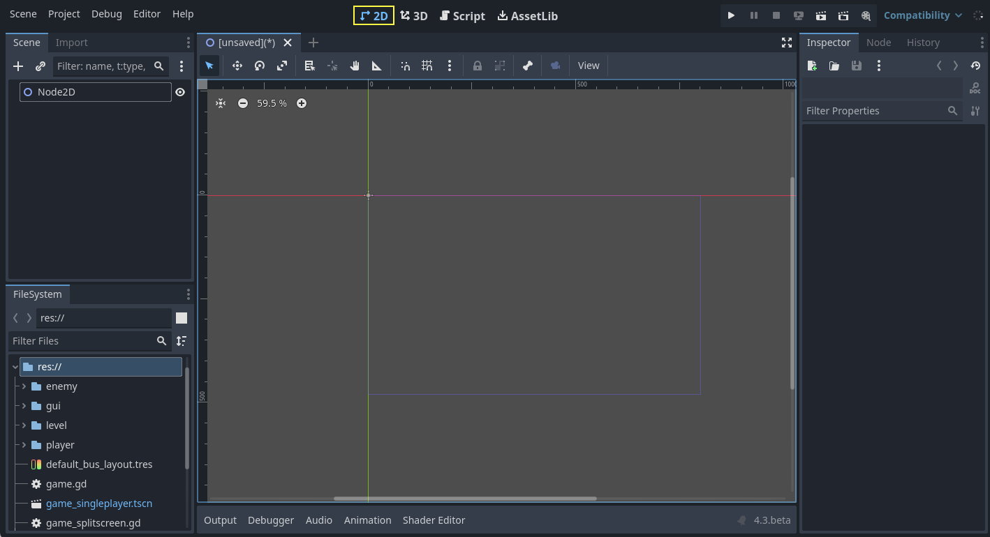Select the Ruler measurement tool
This screenshot has width=990, height=537.
376,65
